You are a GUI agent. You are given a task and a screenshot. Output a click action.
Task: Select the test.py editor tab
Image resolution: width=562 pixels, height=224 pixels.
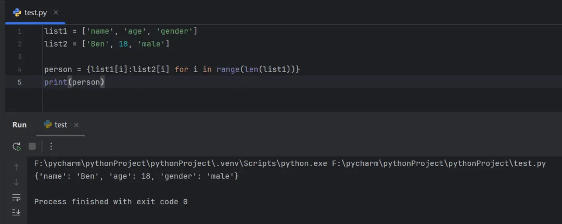click(35, 12)
